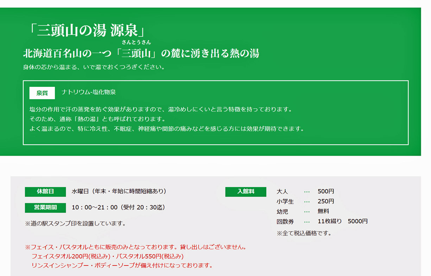Click the ナトリウム-塩化物泉 spring type text
The width and height of the screenshot is (431, 276).
(x=89, y=92)
